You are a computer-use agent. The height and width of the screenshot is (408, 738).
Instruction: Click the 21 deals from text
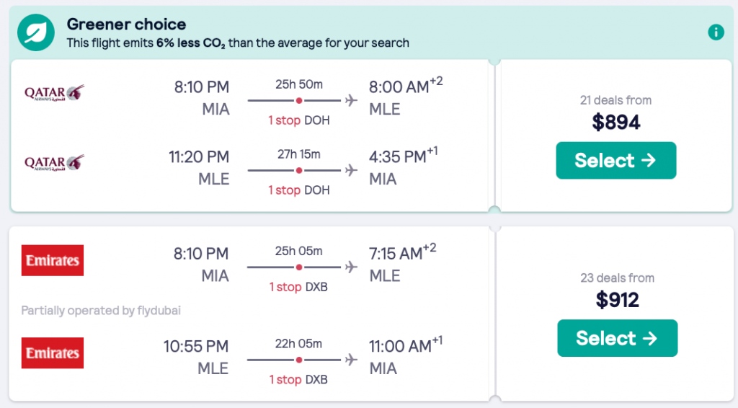615,100
